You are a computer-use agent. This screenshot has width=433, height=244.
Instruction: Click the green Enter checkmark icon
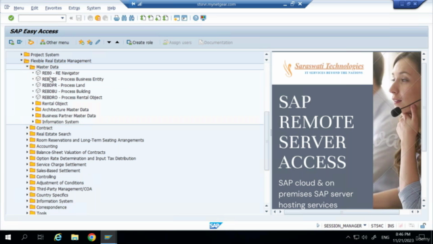(11, 18)
